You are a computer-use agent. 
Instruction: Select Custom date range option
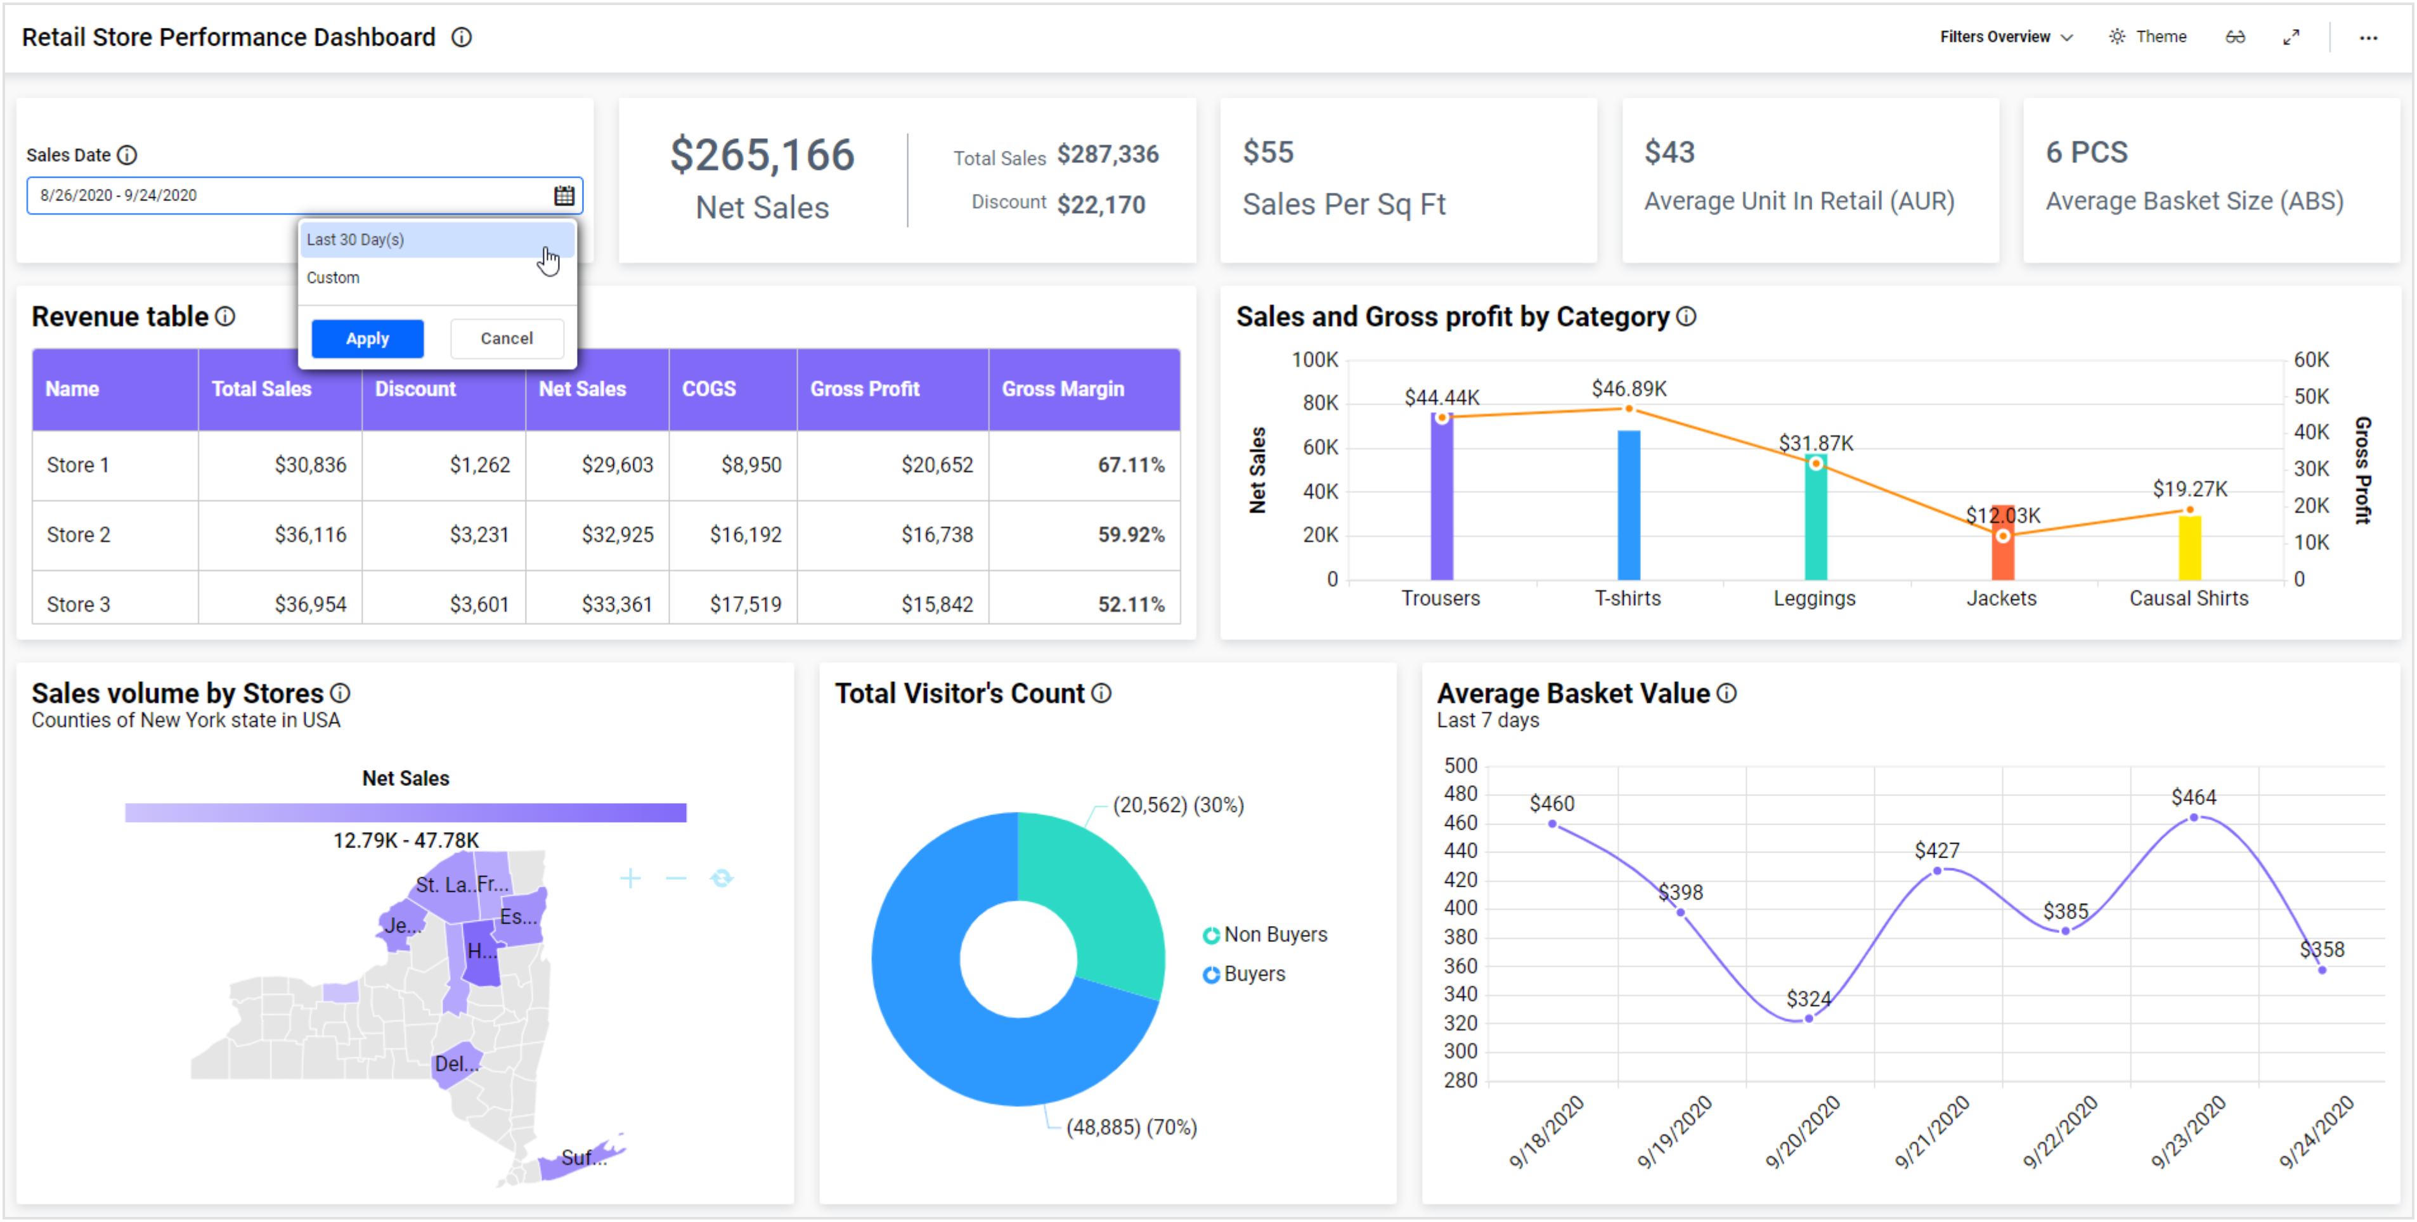click(x=334, y=278)
